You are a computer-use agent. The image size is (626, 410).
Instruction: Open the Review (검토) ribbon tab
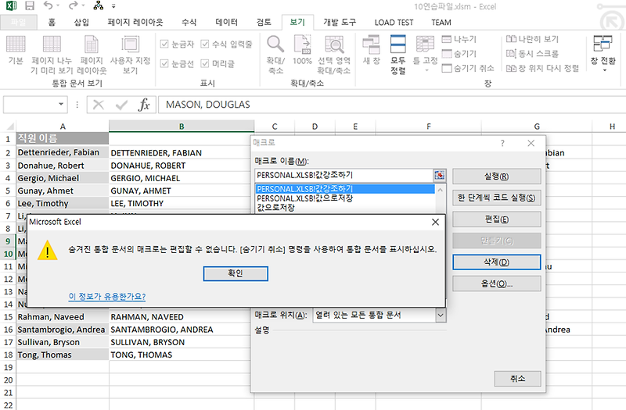tap(264, 23)
